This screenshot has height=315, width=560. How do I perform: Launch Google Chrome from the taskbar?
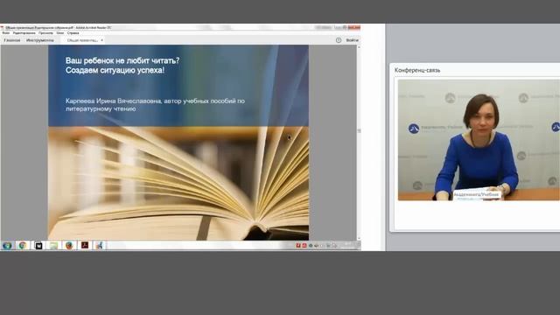(23, 245)
